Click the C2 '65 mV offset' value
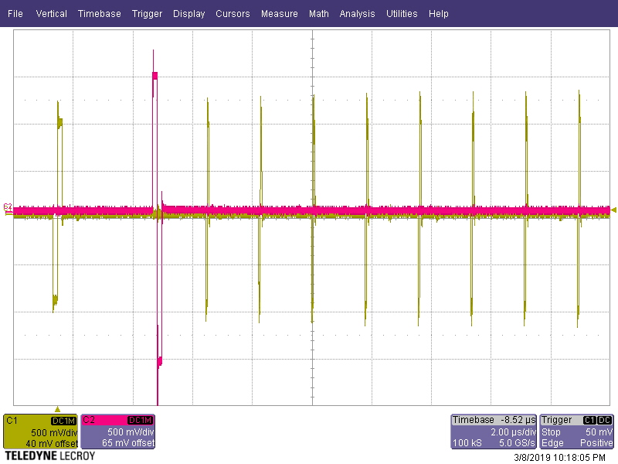The image size is (618, 464). (x=128, y=443)
